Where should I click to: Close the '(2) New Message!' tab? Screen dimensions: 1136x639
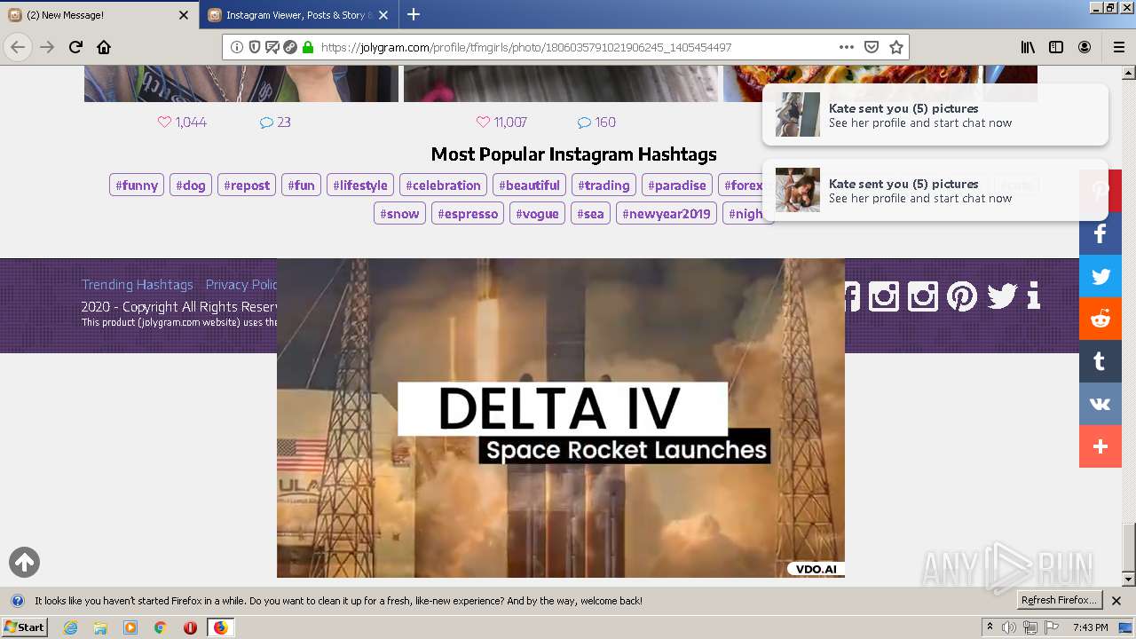pos(184,15)
